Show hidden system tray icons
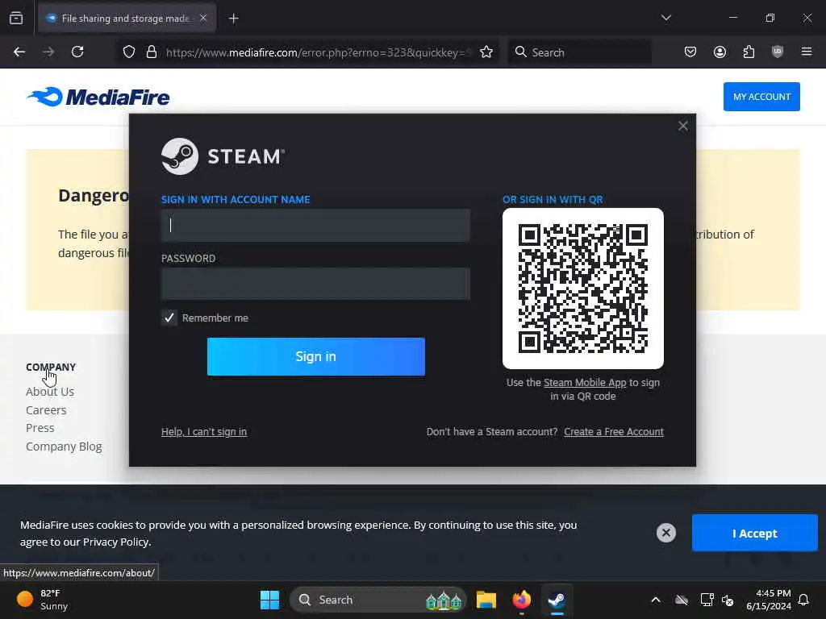 tap(656, 600)
